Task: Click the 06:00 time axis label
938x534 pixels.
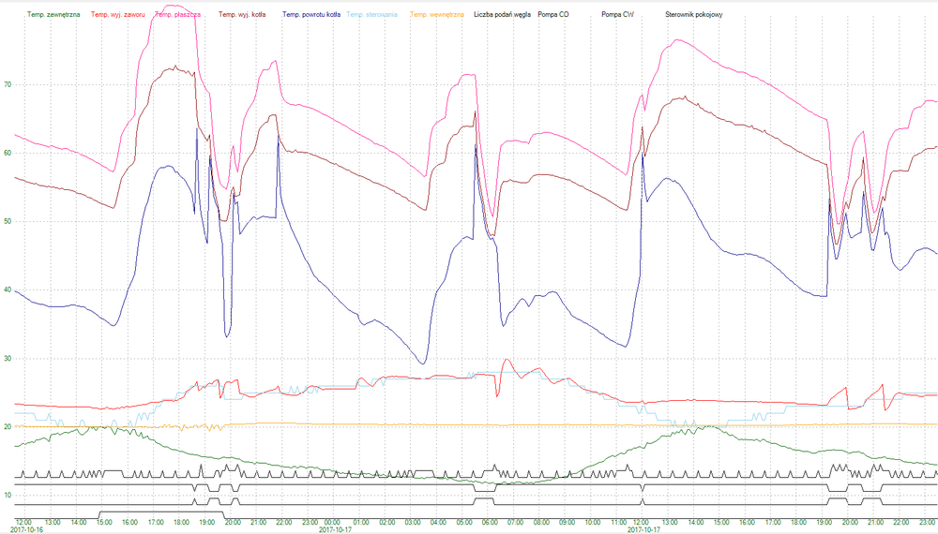Action: (x=490, y=523)
